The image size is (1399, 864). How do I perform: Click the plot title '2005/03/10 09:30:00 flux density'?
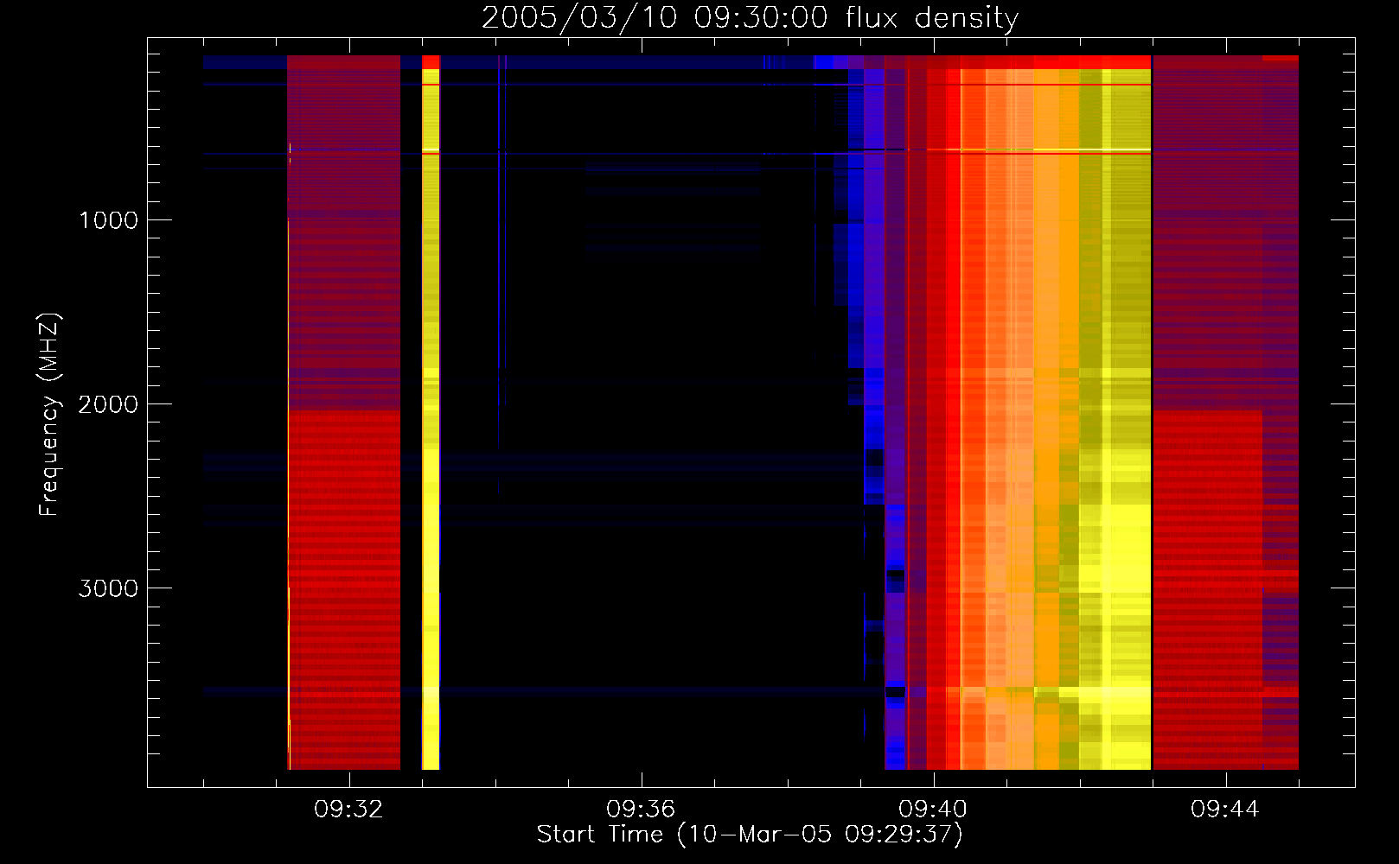coord(750,17)
